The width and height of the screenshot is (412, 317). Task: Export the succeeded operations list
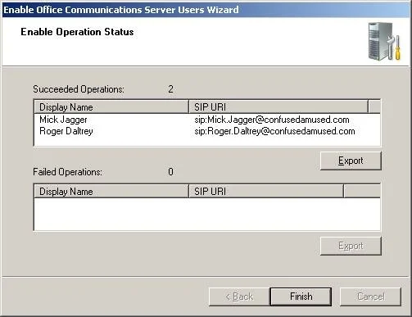(x=351, y=161)
